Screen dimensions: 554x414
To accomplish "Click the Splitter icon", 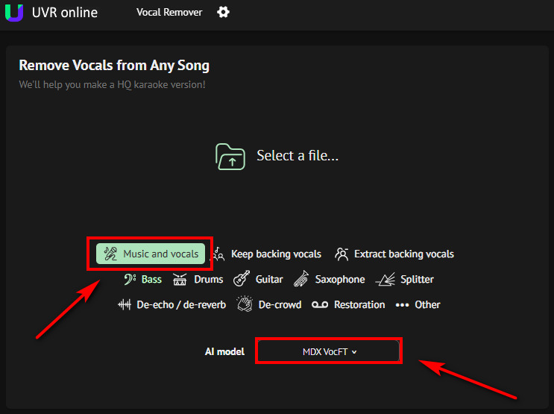I will pyautogui.click(x=385, y=279).
